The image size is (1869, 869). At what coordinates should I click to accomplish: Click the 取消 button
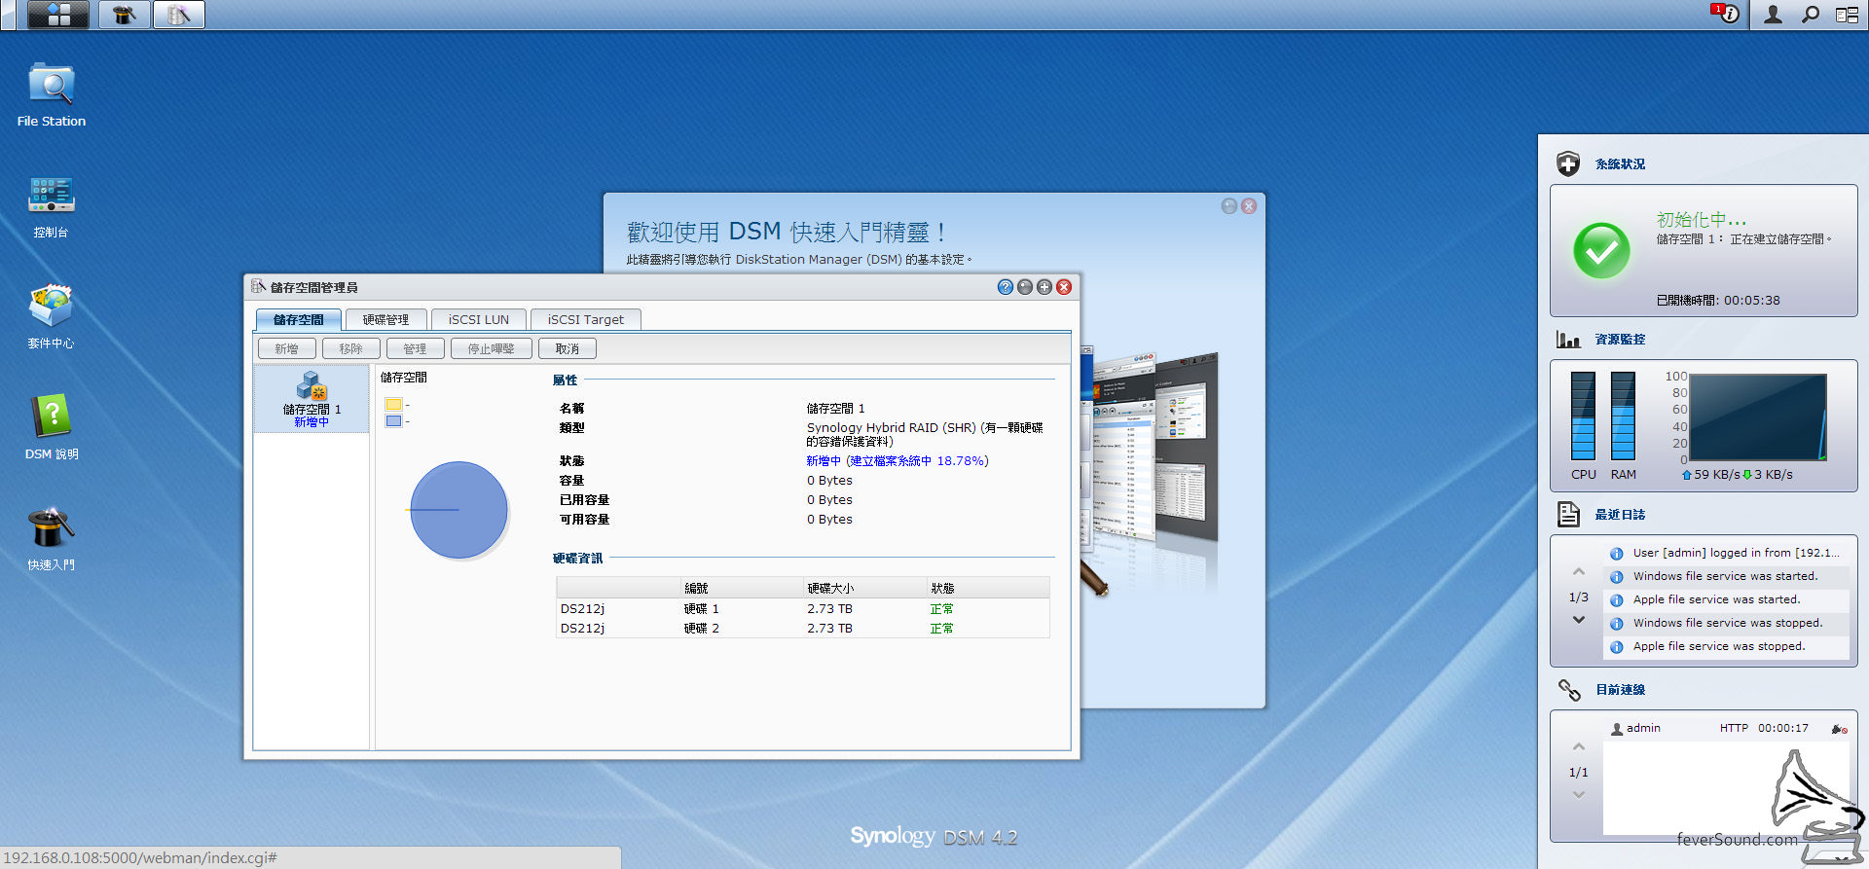click(x=568, y=348)
